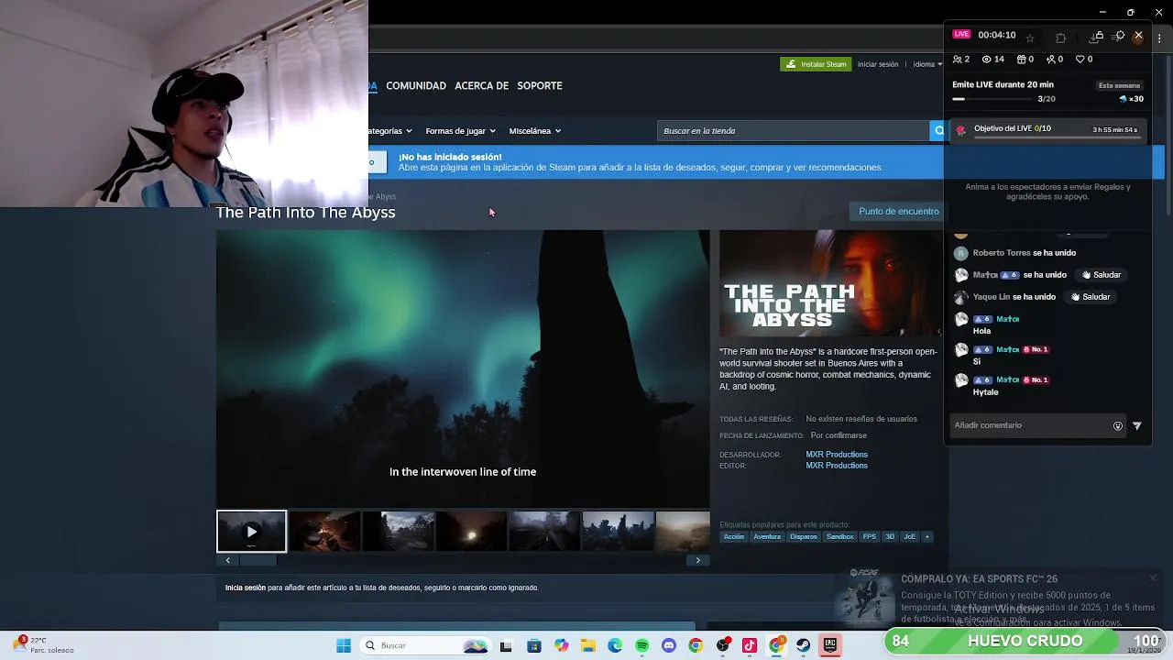Click the new followers count icon
Viewport: 1173px width, 660px height.
1050,59
